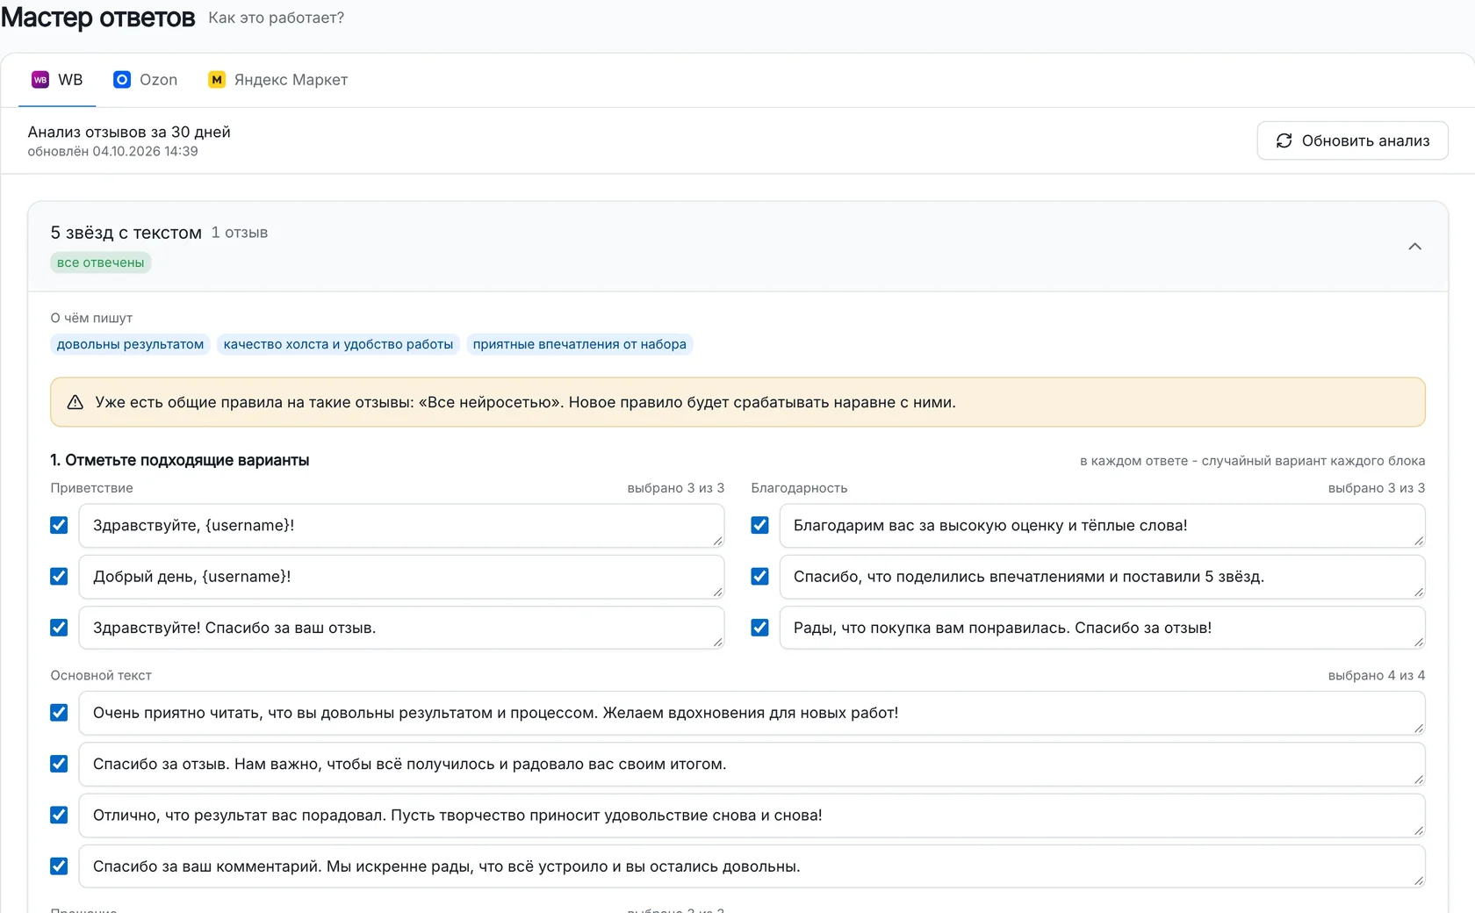Edit the Благодарим вас за высокую оценку field
This screenshot has width=1475, height=913.
(x=1102, y=526)
